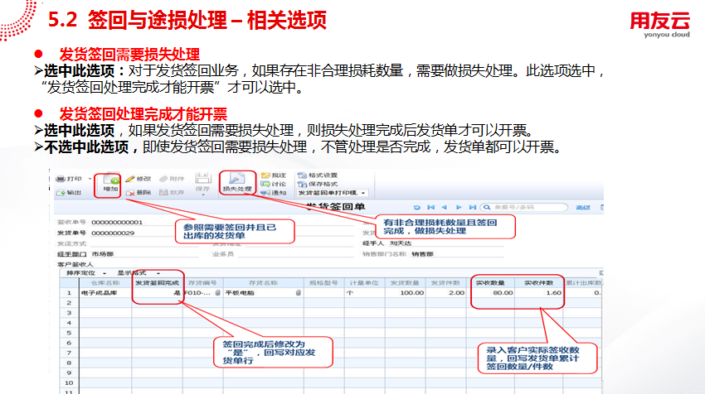
Task: Click the 个 unit cell
Action: 364,292
